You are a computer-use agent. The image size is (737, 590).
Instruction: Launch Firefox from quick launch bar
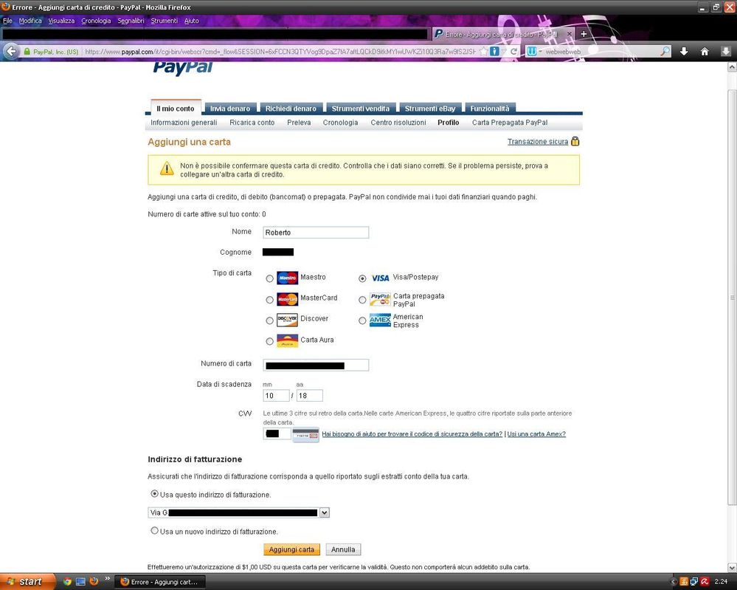tap(94, 581)
